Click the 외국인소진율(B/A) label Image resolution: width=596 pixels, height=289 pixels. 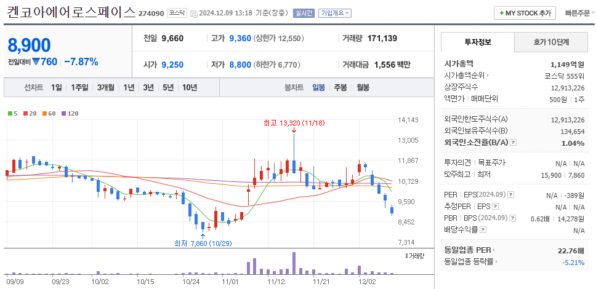coord(476,143)
